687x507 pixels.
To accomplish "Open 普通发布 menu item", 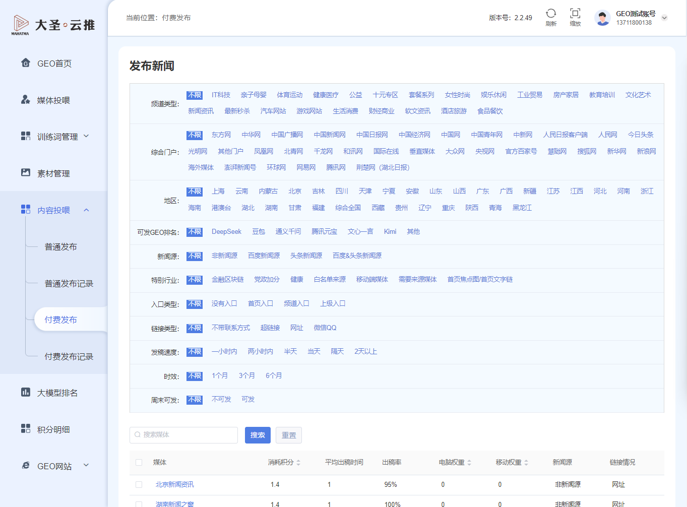I will point(61,247).
